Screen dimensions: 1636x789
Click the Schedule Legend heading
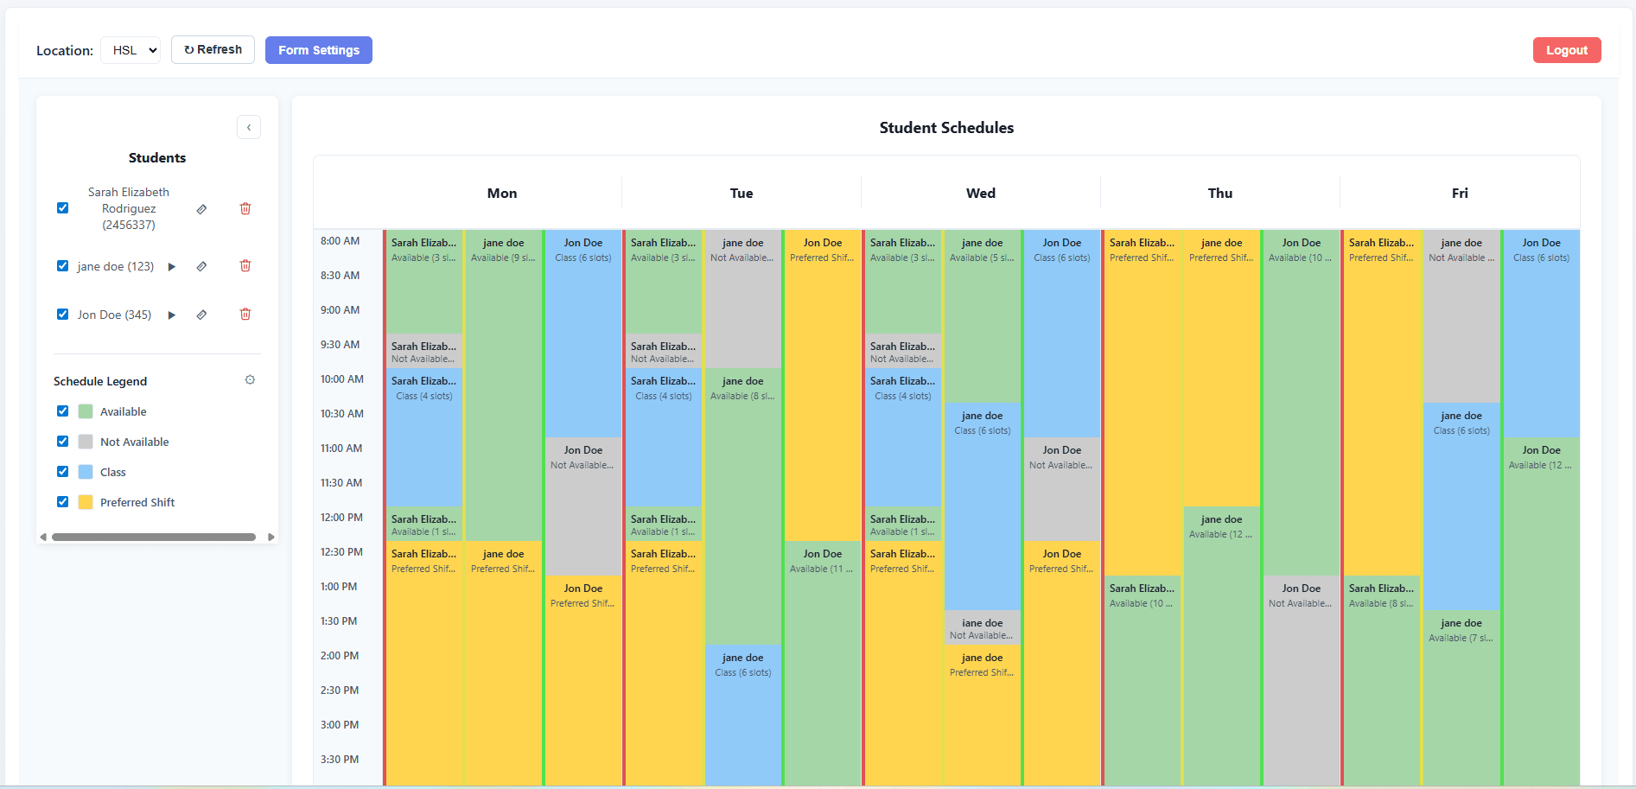[100, 381]
